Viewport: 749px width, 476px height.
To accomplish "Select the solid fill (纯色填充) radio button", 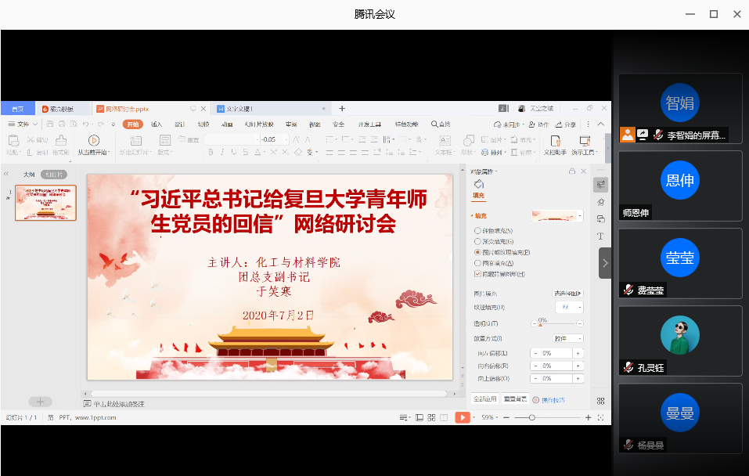I will (x=478, y=231).
